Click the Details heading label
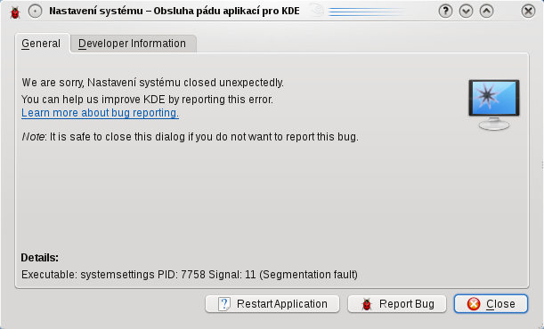This screenshot has height=329, width=544. coord(40,258)
